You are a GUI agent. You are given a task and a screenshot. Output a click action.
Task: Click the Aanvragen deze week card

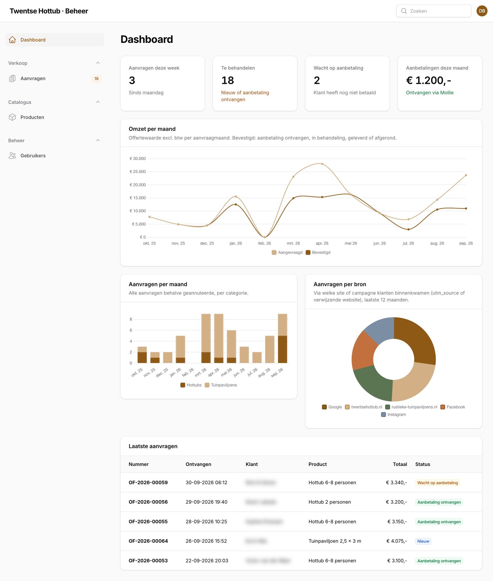(x=162, y=84)
